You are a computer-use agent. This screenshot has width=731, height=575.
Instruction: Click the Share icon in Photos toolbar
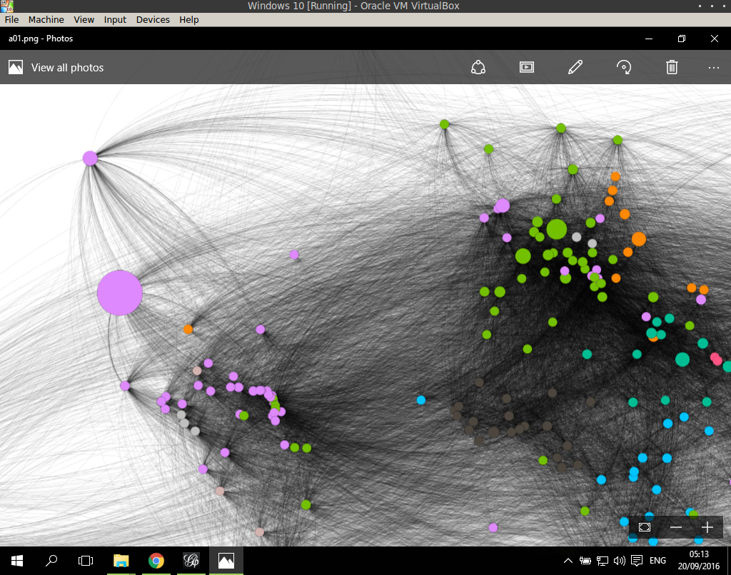(x=478, y=67)
